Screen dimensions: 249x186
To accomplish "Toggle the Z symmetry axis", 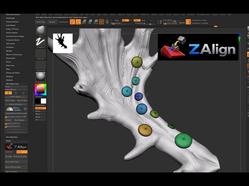I will [23, 93].
